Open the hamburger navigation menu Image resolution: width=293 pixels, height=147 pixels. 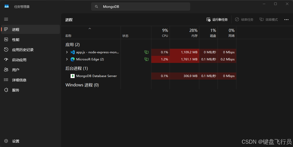tap(6, 19)
